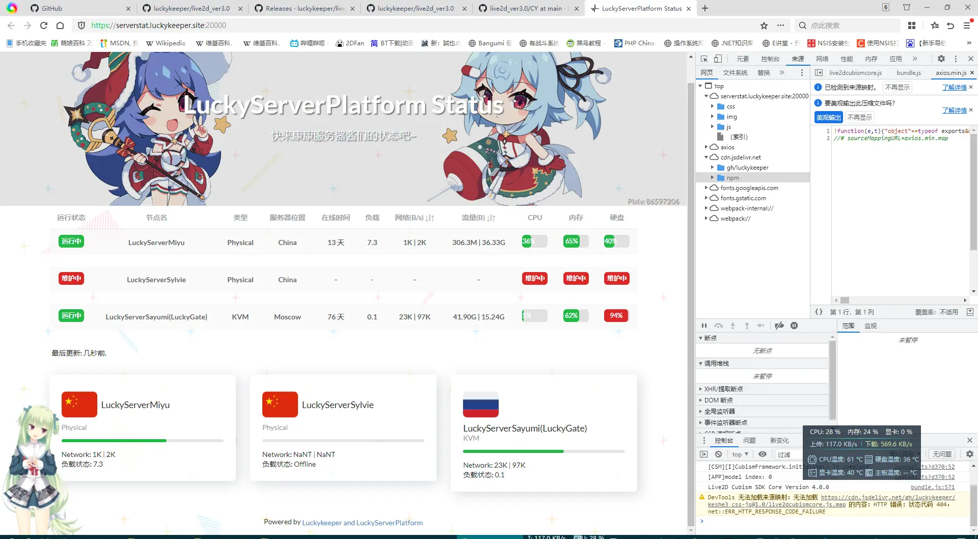Switch to the 网络 panel tab
This screenshot has width=978, height=539.
point(821,59)
